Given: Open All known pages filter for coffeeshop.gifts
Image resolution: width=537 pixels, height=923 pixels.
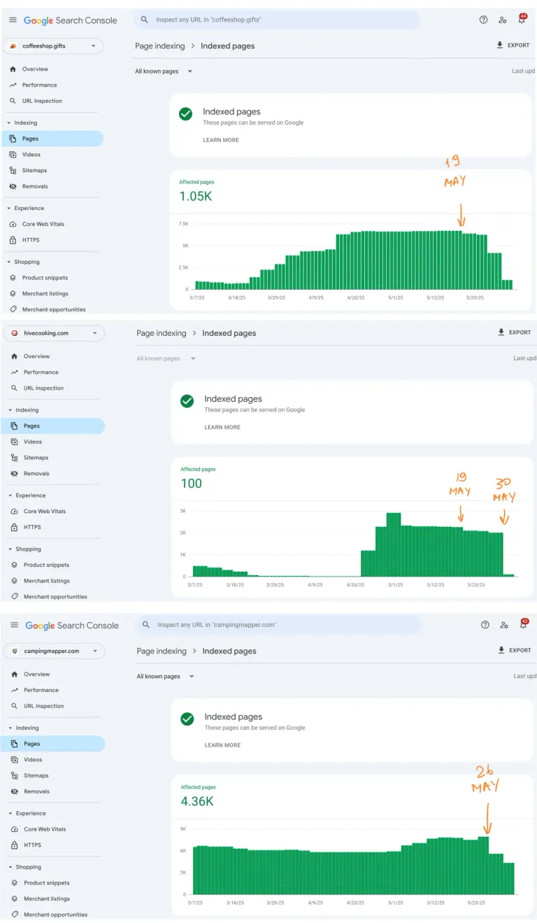Looking at the screenshot, I should pos(164,71).
